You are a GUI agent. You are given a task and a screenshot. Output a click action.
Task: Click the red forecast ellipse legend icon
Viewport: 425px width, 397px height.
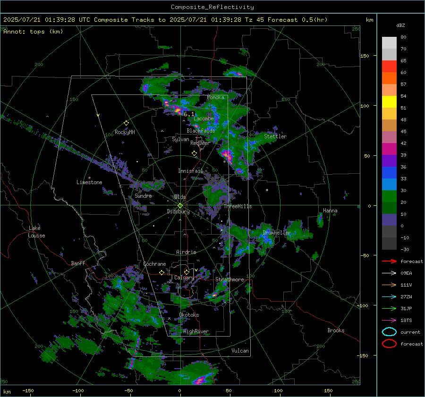pyautogui.click(x=389, y=344)
